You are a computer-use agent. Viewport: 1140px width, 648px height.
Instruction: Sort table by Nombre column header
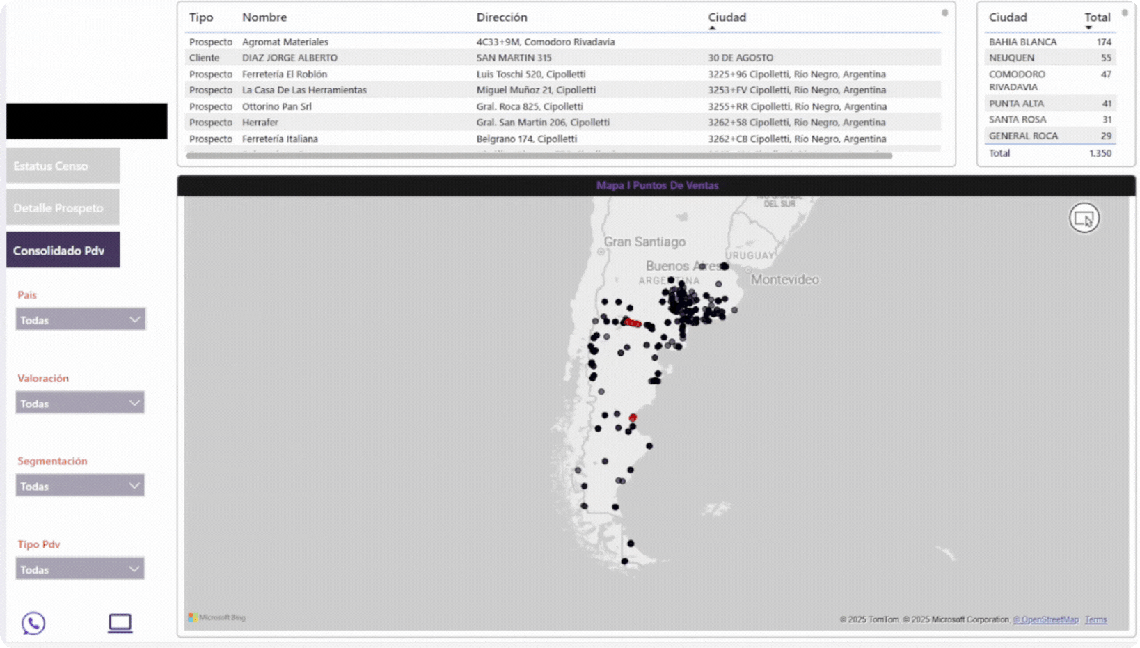[264, 17]
